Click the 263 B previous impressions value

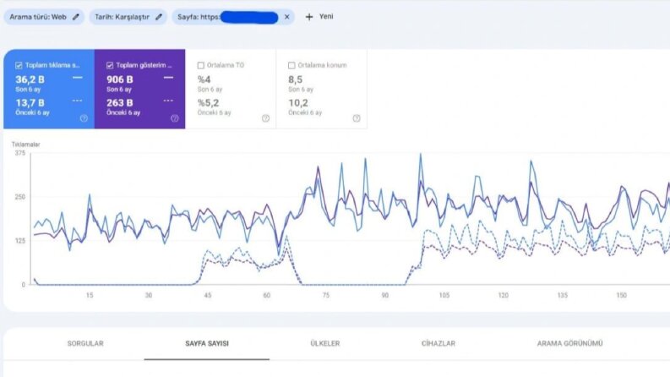tap(120, 103)
